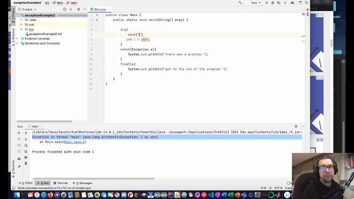Select exceptionExample2.iml file

pos(45,34)
